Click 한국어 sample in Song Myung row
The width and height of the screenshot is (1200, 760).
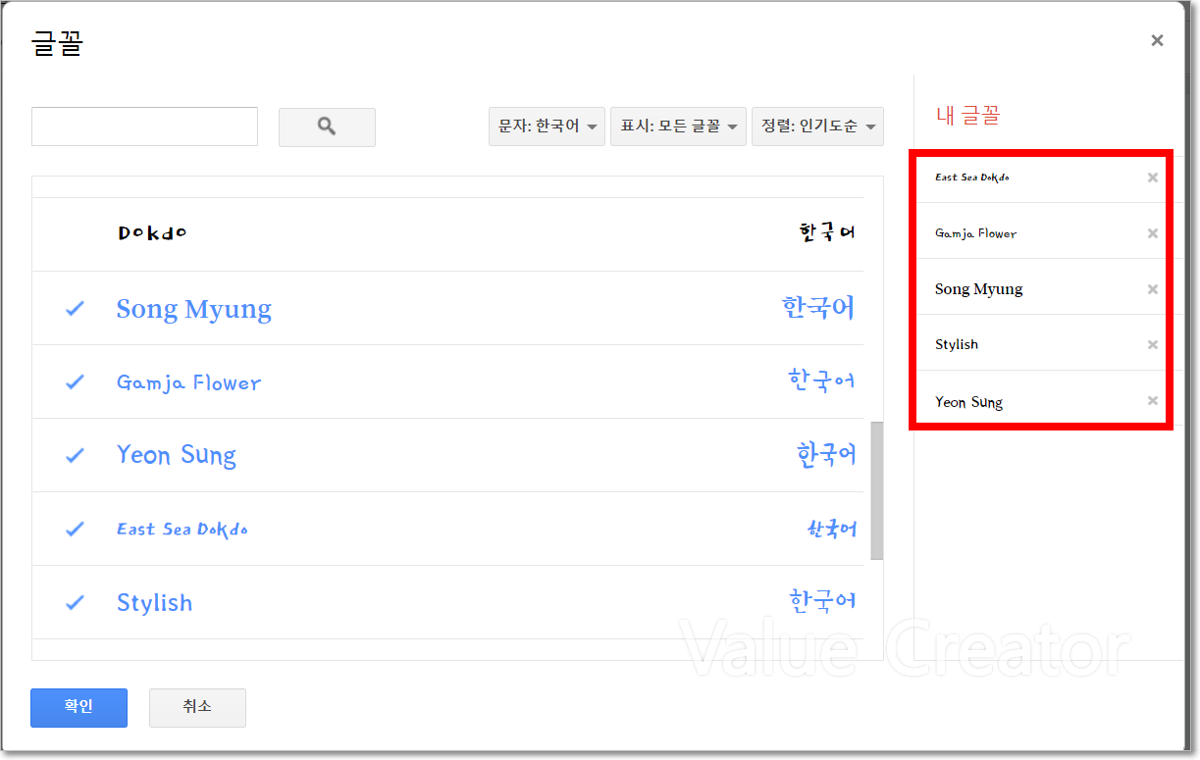coord(818,308)
